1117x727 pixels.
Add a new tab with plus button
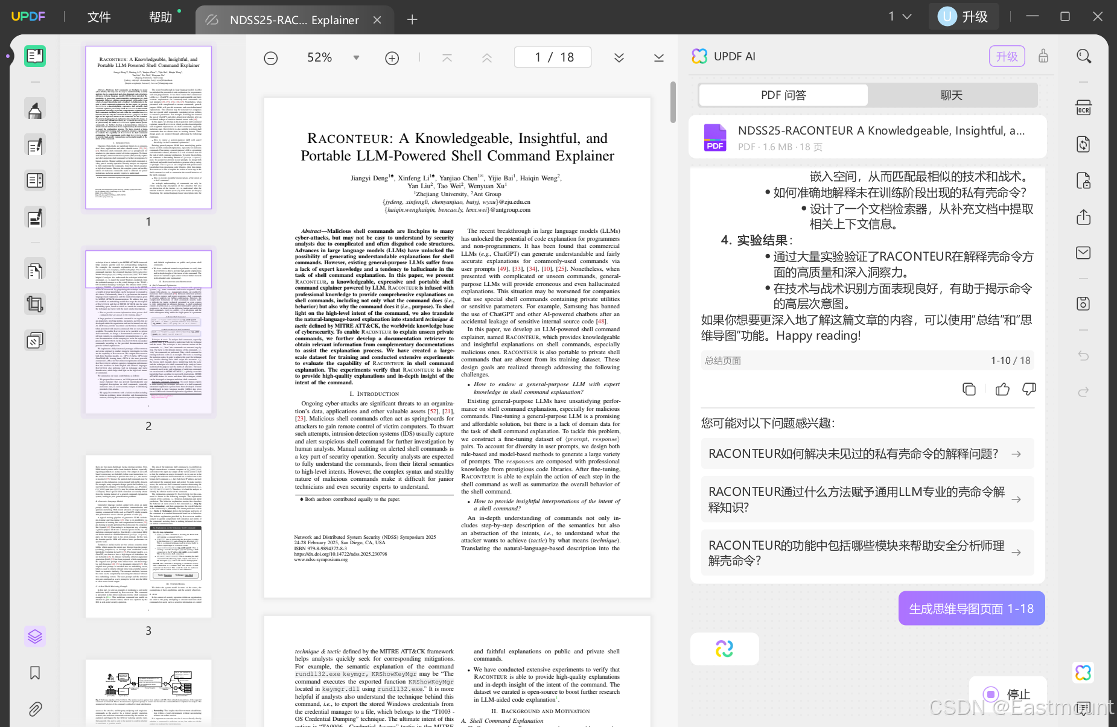[x=412, y=20]
